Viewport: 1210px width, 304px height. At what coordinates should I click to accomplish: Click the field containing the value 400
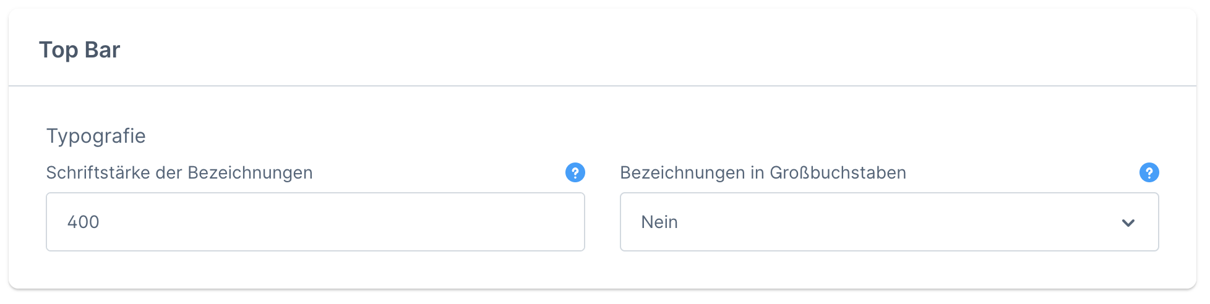(x=315, y=222)
